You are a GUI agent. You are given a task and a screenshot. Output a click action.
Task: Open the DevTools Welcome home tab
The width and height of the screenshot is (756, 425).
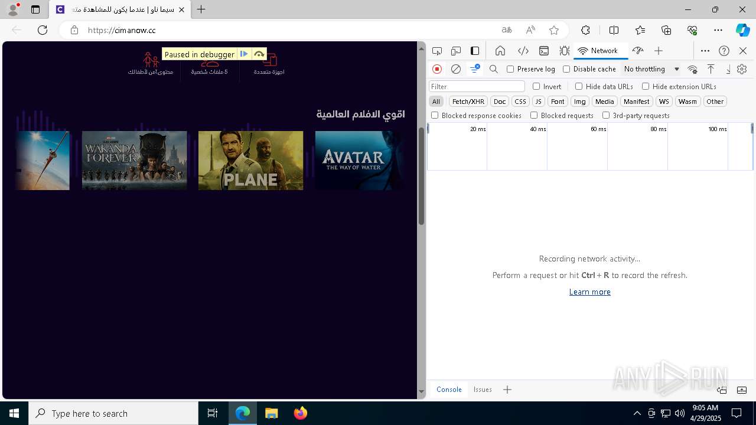pos(500,51)
